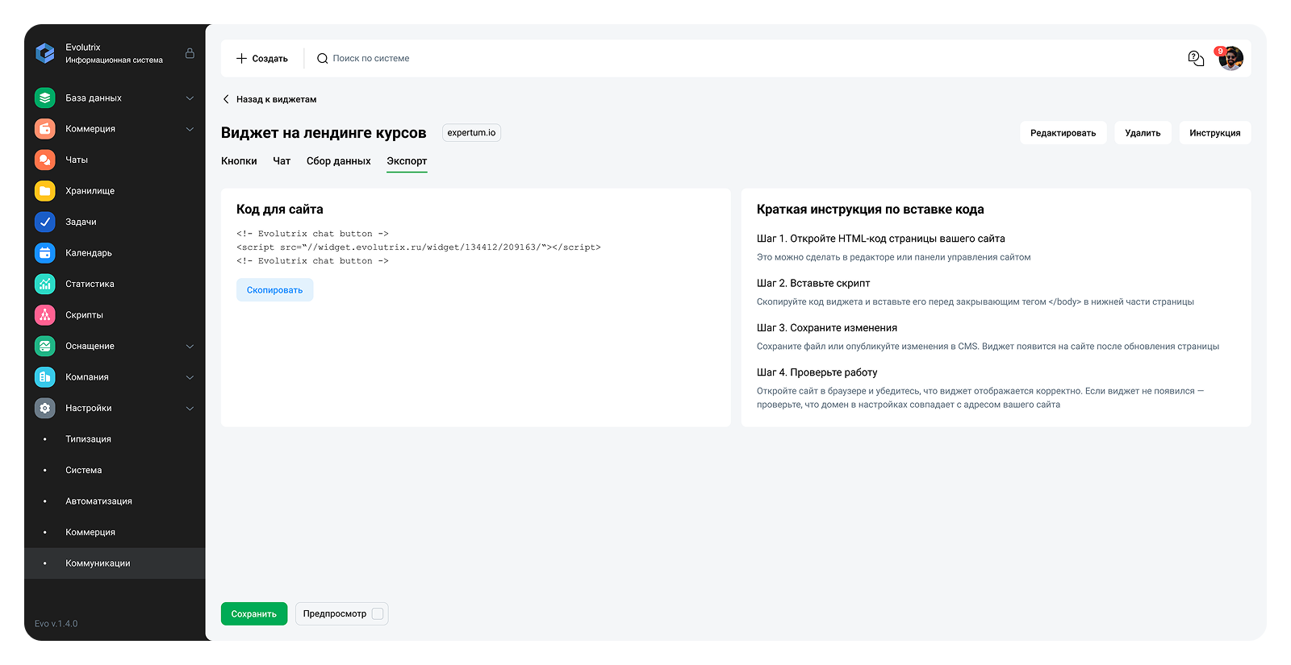The image size is (1291, 665).
Task: Click the back arrow before Назад к виджетам
Action: [x=226, y=99]
